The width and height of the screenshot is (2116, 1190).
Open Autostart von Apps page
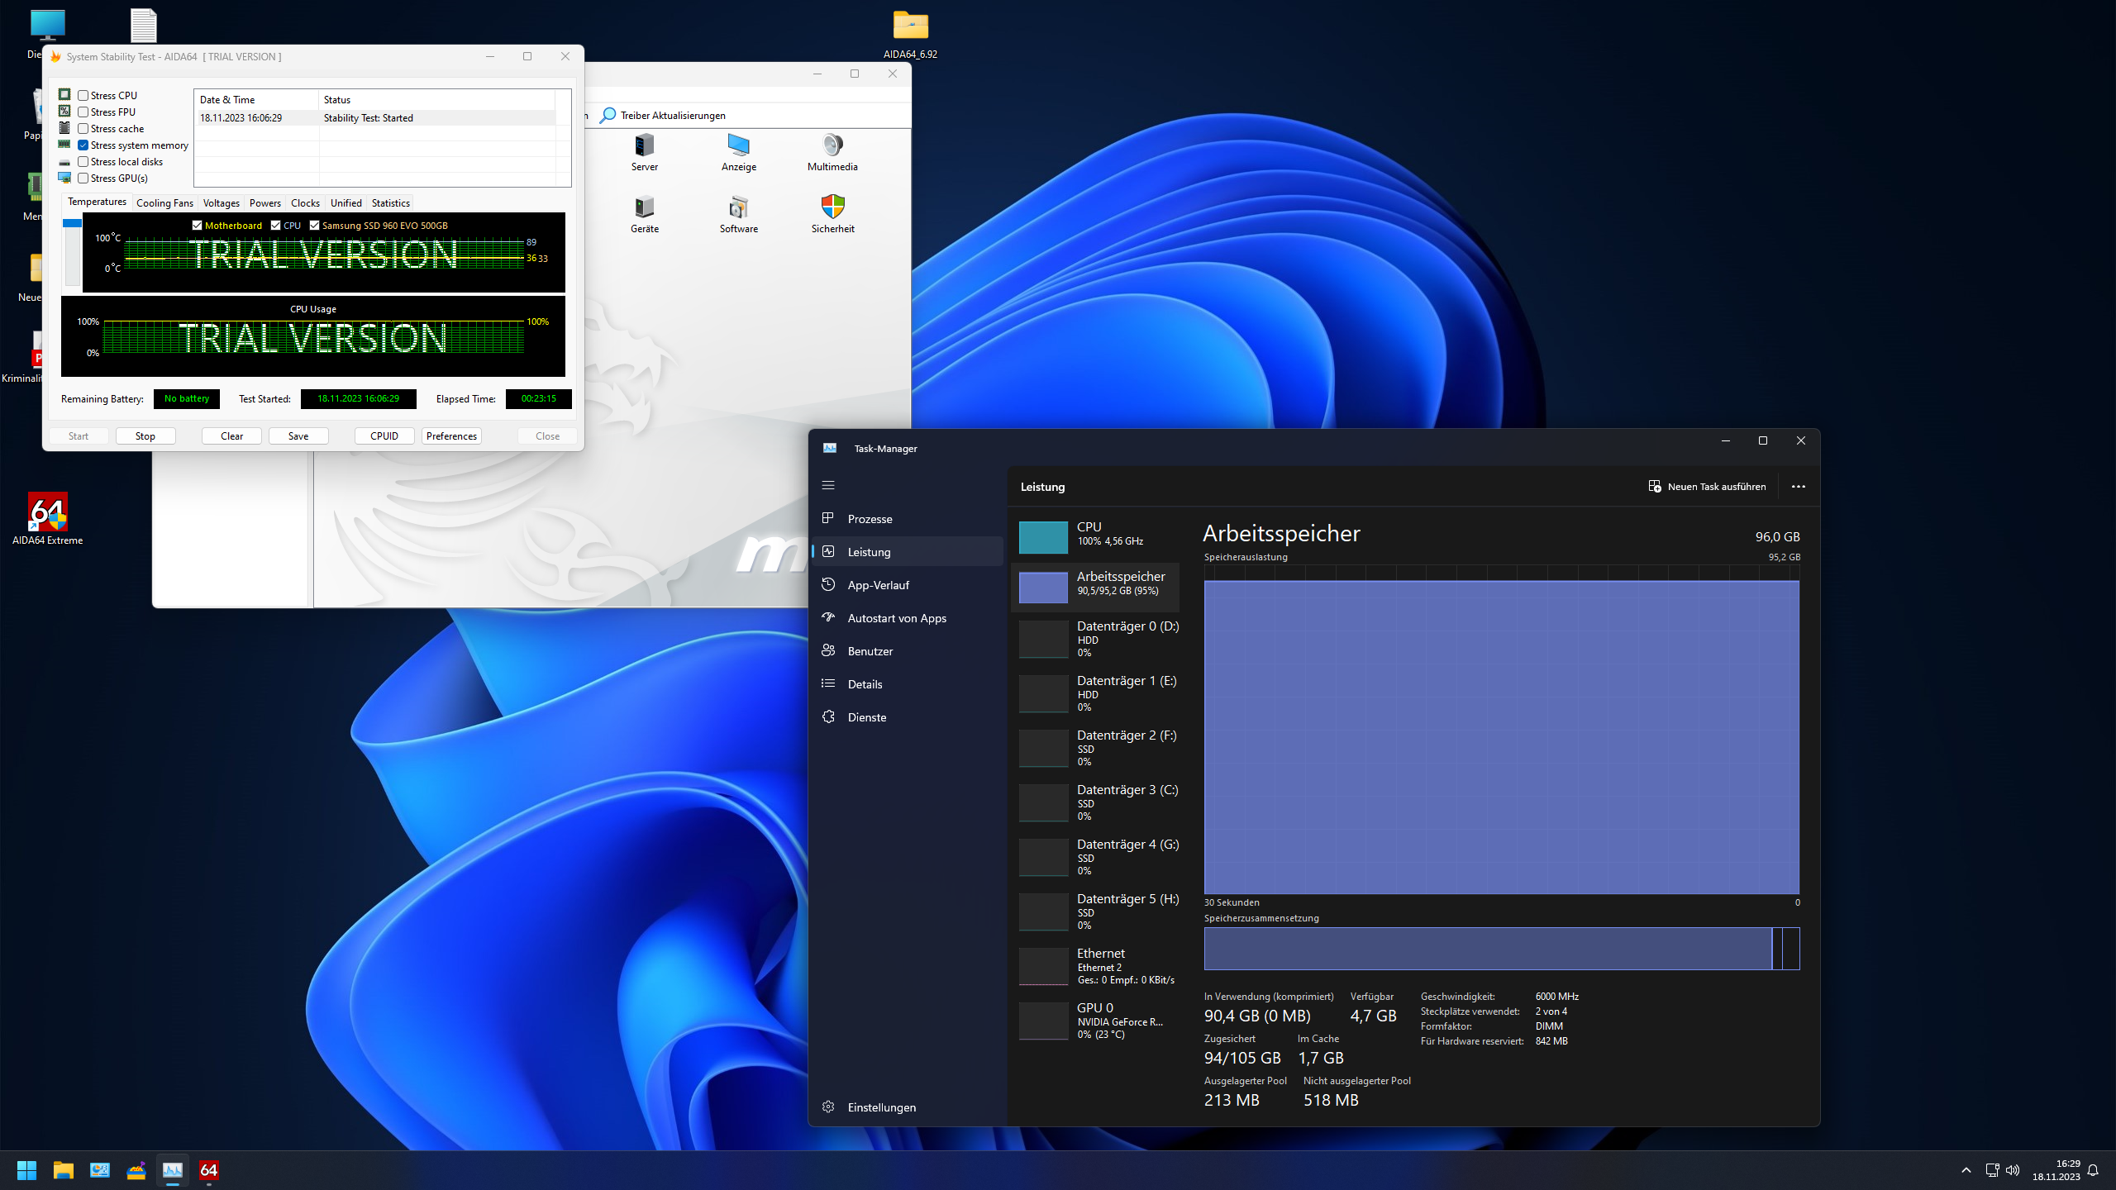point(908,618)
